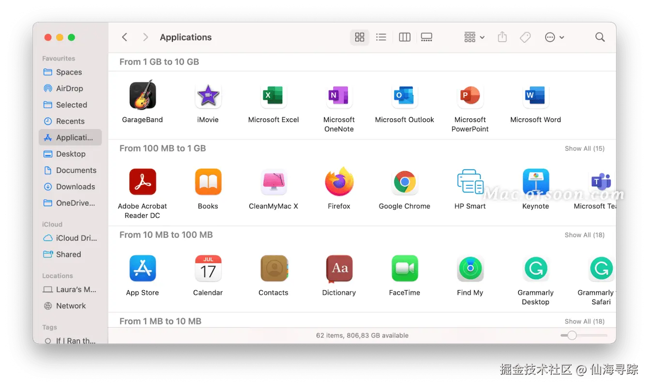Click the Applications window title

(185, 37)
